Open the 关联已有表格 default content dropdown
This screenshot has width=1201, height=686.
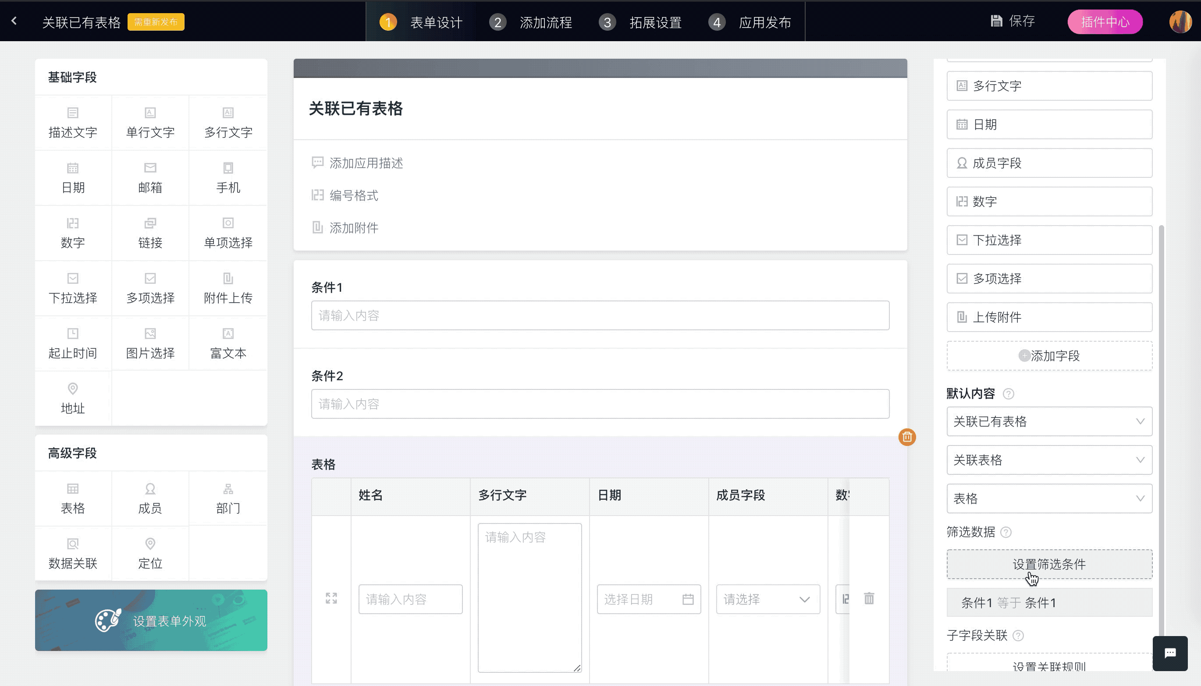[1049, 421]
